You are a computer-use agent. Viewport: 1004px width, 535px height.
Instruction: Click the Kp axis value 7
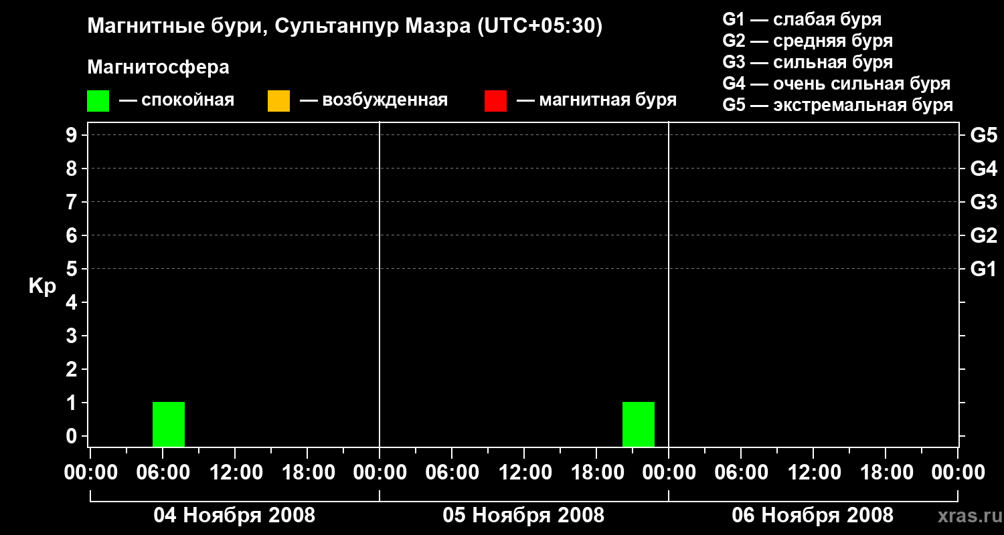[x=73, y=202]
